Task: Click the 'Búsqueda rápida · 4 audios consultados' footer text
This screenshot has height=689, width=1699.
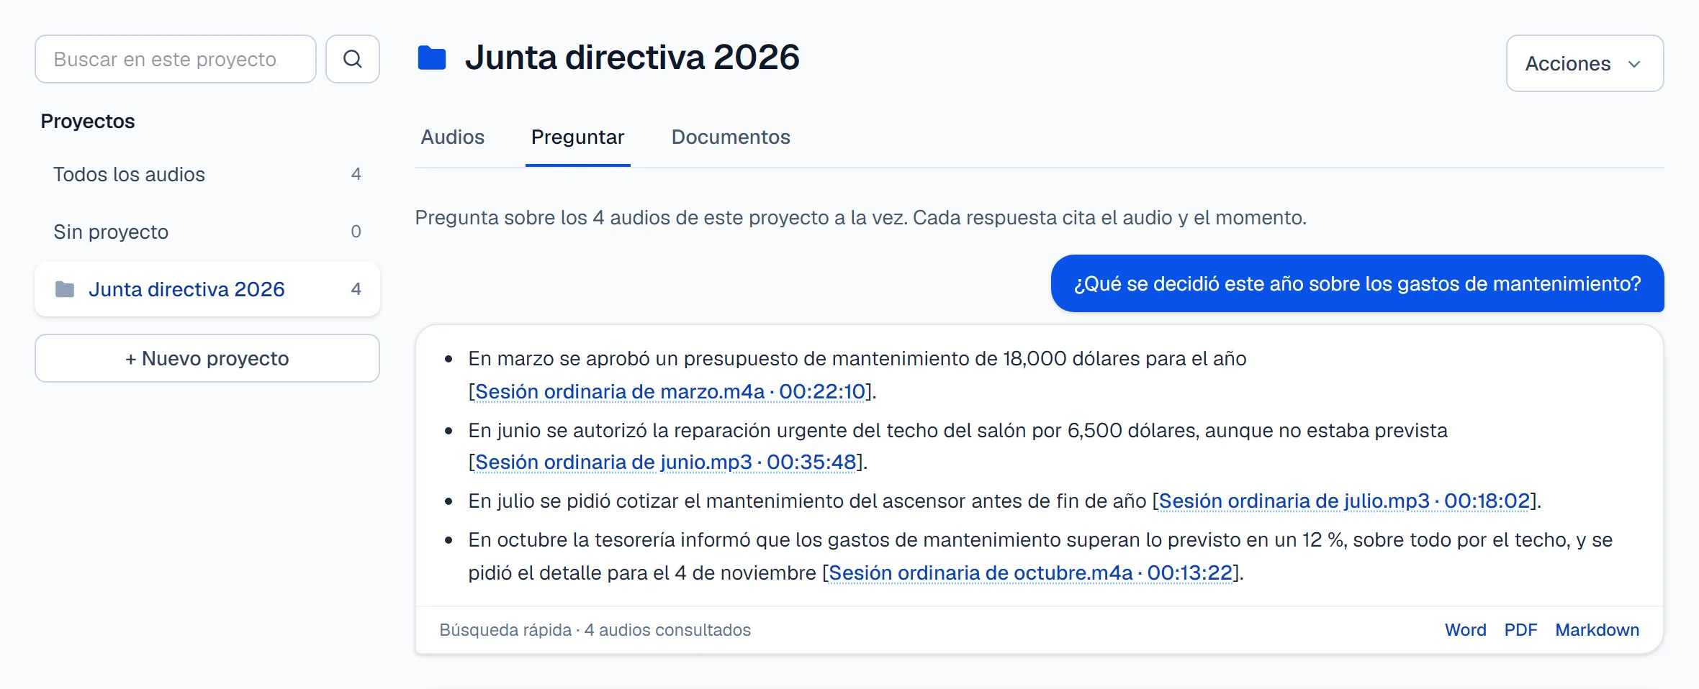Action: (595, 630)
